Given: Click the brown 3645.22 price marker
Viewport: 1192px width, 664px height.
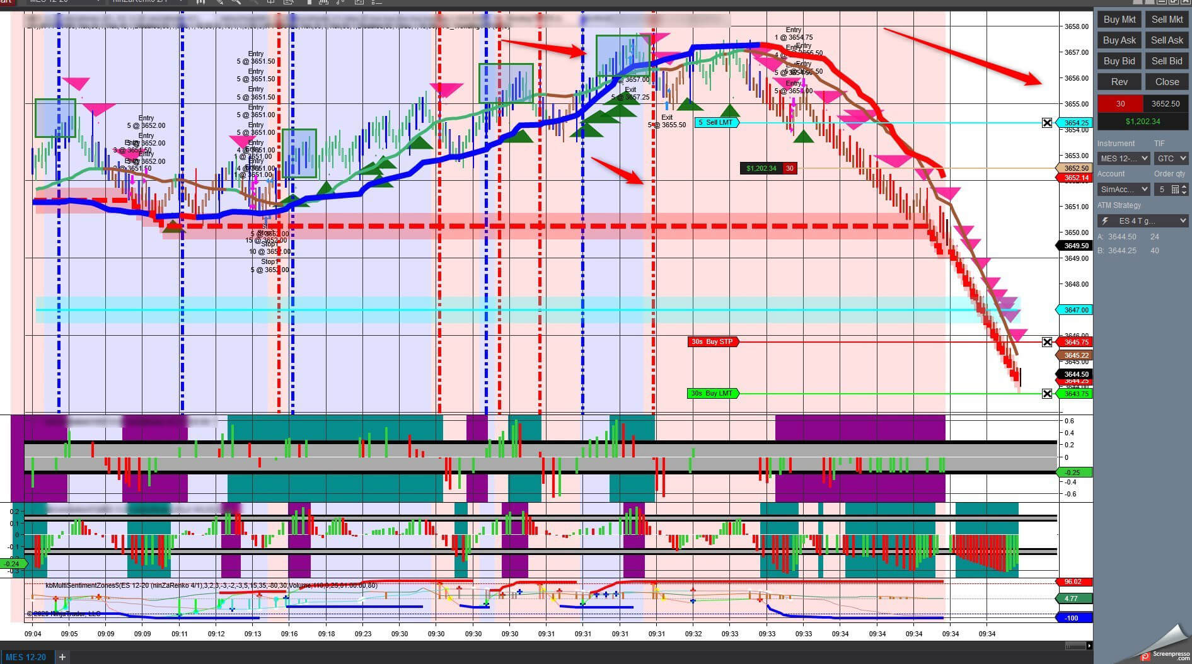Looking at the screenshot, I should [1075, 355].
